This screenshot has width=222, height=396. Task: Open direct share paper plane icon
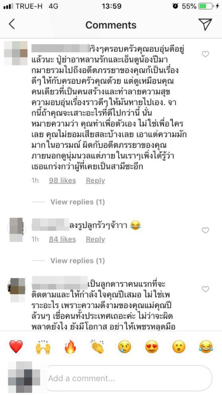pyautogui.click(x=205, y=24)
